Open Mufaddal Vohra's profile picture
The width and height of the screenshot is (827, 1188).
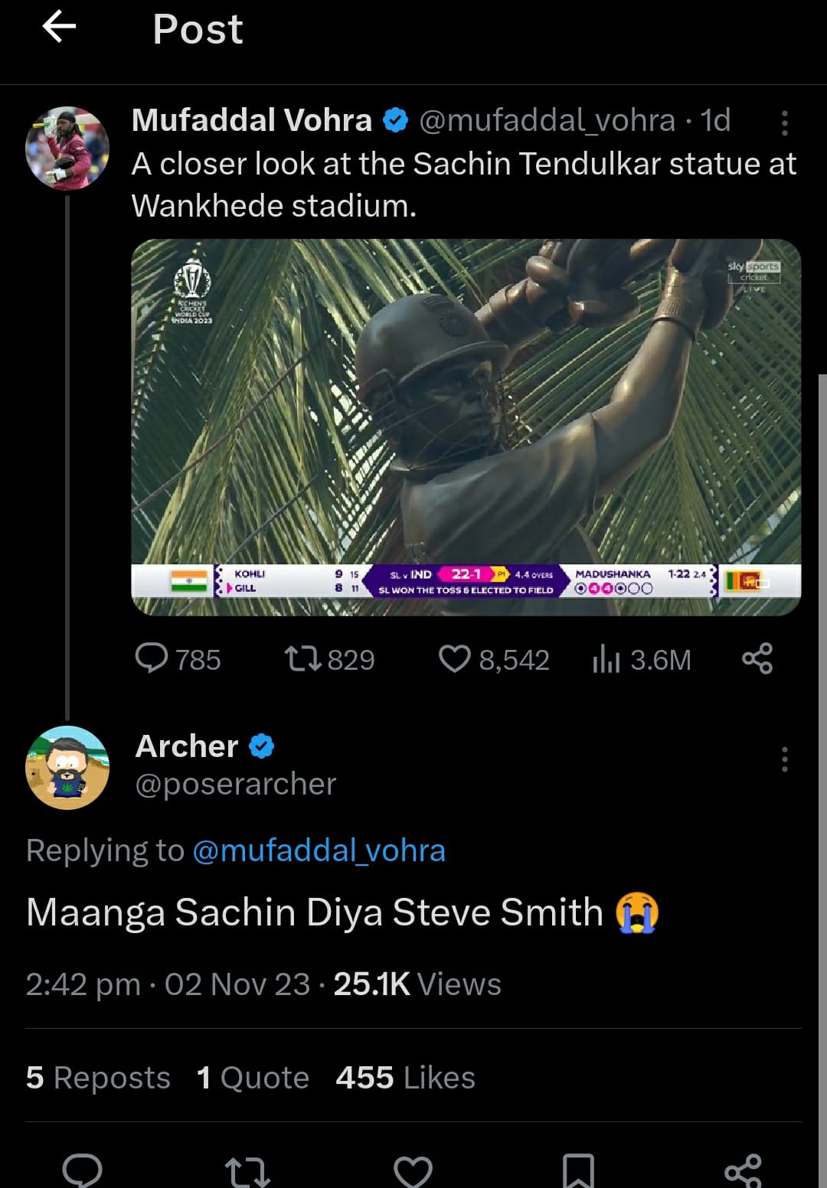67,148
